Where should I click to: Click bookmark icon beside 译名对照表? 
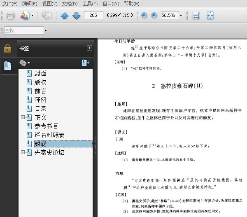point(29,135)
